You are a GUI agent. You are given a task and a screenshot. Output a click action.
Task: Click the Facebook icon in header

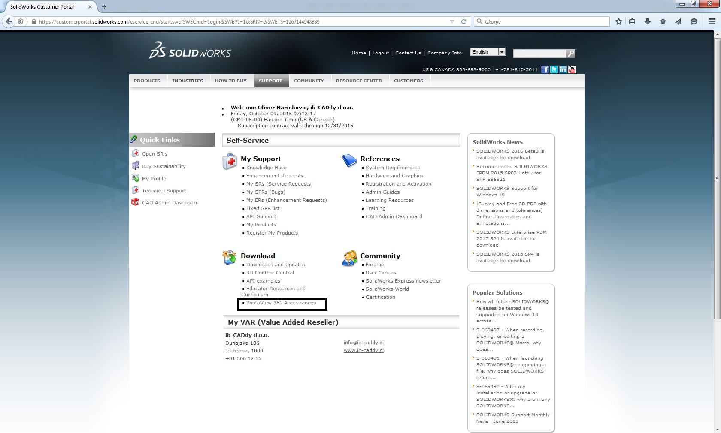pos(545,69)
